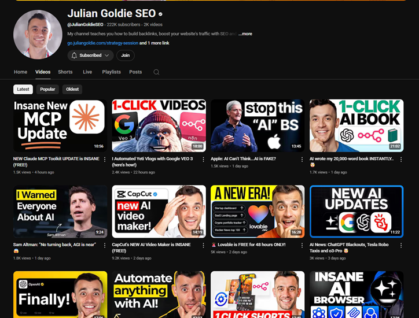Viewport: 419px width, 318px height.
Task: Open 'I Automated Yeti Vlogs' video title
Action: [152, 162]
